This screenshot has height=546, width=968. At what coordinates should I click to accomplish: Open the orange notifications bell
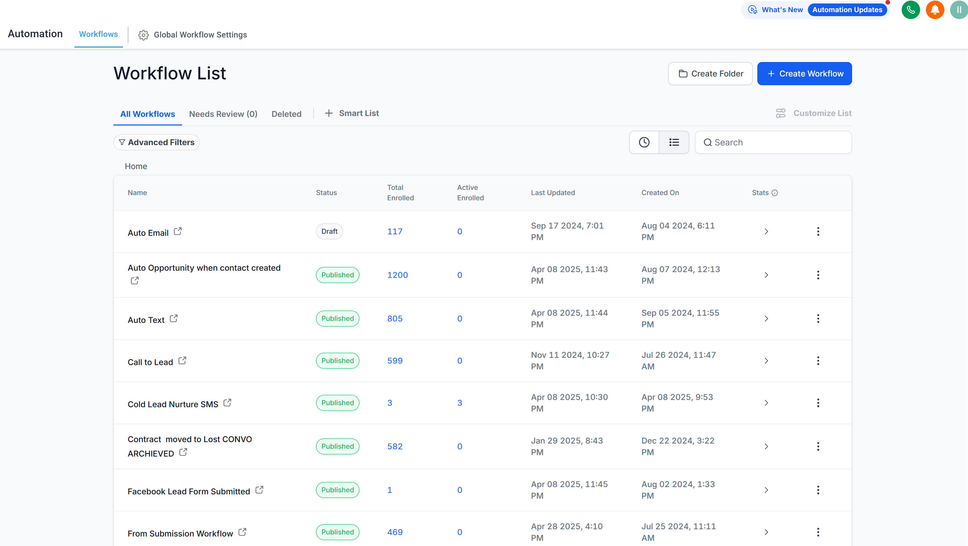pos(935,10)
